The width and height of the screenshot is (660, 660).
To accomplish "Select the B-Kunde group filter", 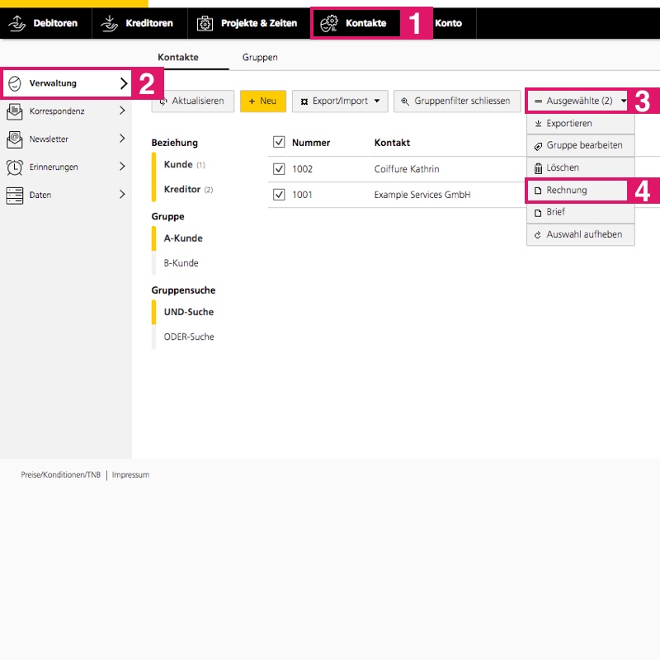I will pos(181,263).
